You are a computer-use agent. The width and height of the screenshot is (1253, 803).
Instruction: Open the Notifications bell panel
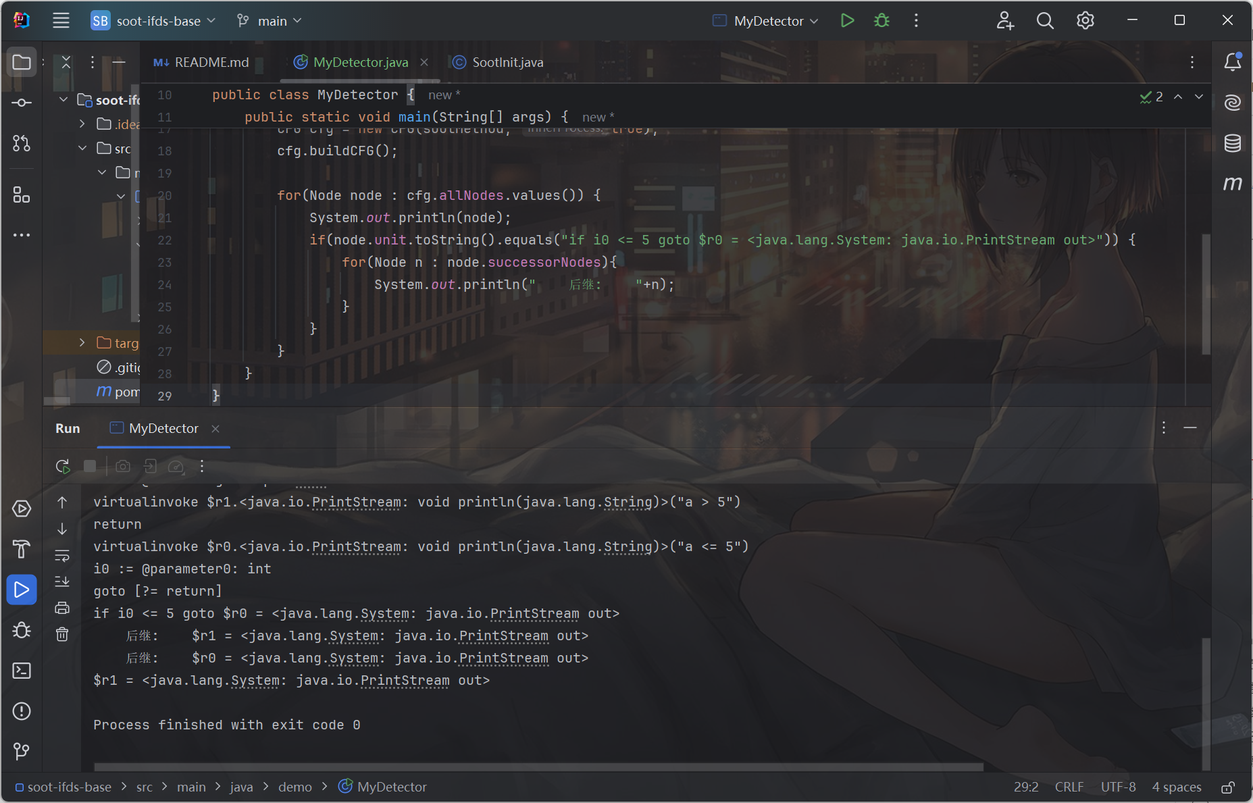click(x=1232, y=62)
